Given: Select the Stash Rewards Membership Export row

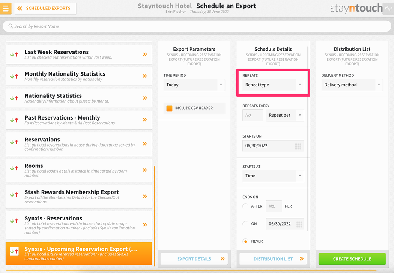Looking at the screenshot, I should pos(79,197).
